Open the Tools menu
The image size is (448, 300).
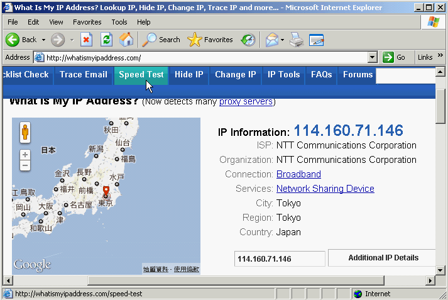(x=119, y=22)
